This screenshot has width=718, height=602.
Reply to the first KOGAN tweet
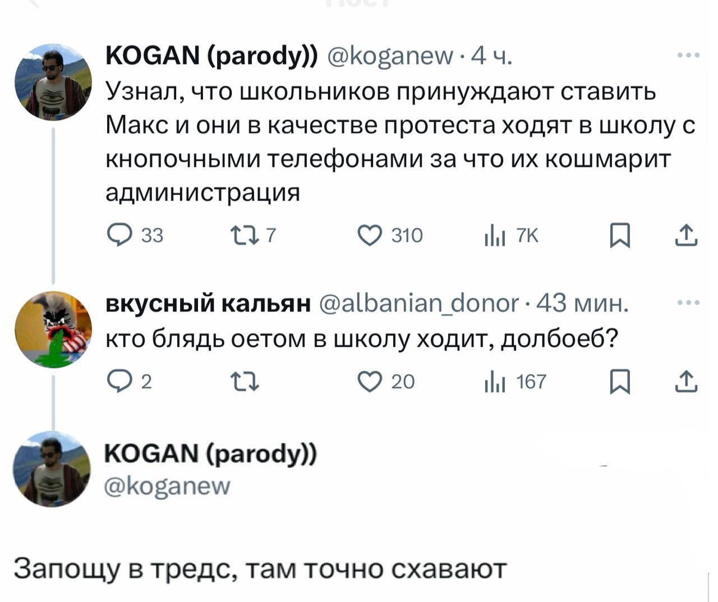coord(119,236)
